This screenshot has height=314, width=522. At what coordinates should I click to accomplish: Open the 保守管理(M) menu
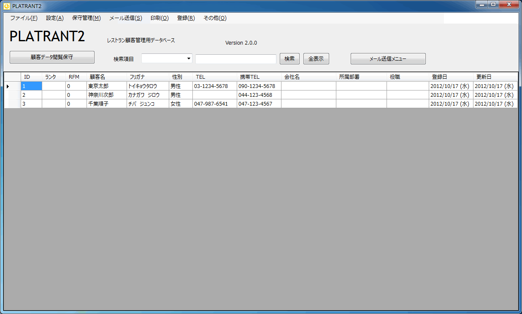(87, 18)
